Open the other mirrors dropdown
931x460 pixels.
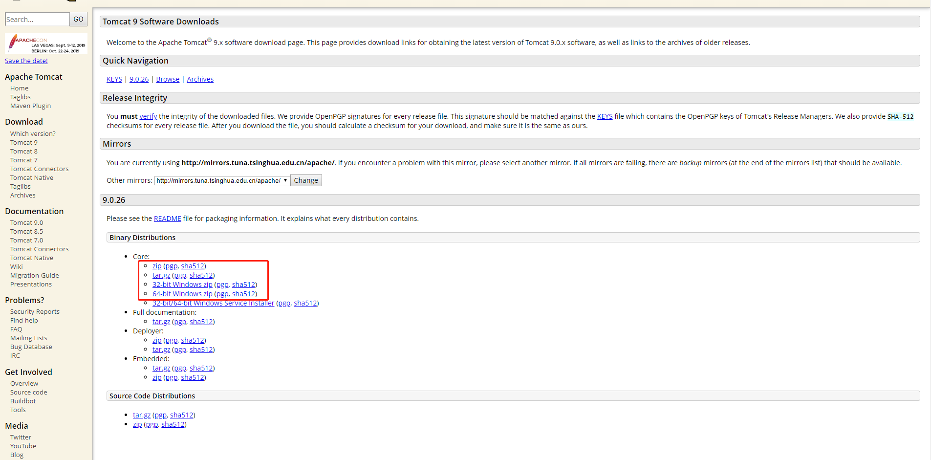point(222,180)
